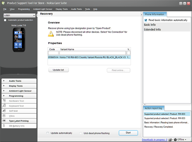Open the Display Tests menu in menu bar

(62, 9)
